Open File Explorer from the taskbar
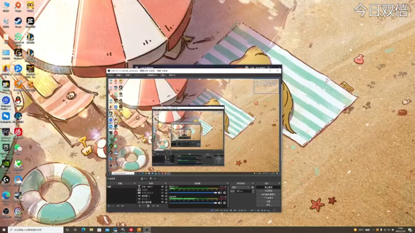 pyautogui.click(x=91, y=230)
